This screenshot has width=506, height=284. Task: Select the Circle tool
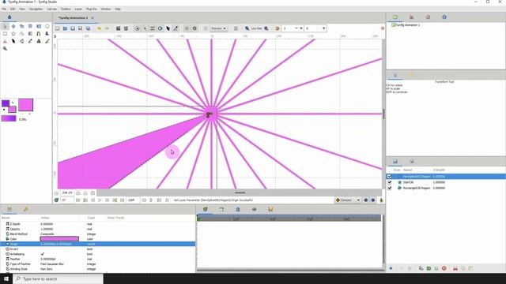(47, 26)
